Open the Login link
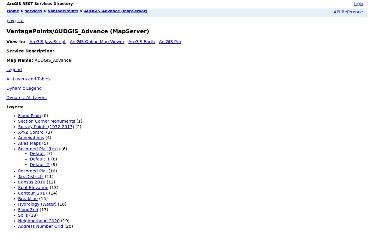Screen dimensions: 373x233 pyautogui.click(x=358, y=4)
